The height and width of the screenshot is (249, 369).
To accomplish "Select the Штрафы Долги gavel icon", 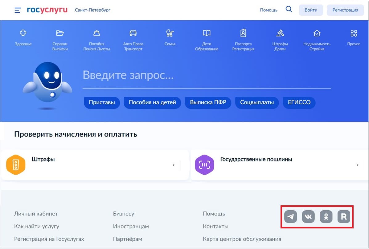I will pos(280,33).
